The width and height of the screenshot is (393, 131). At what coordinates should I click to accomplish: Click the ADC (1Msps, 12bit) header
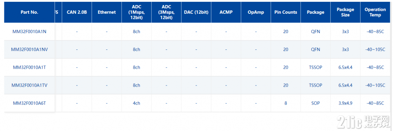(136, 12)
